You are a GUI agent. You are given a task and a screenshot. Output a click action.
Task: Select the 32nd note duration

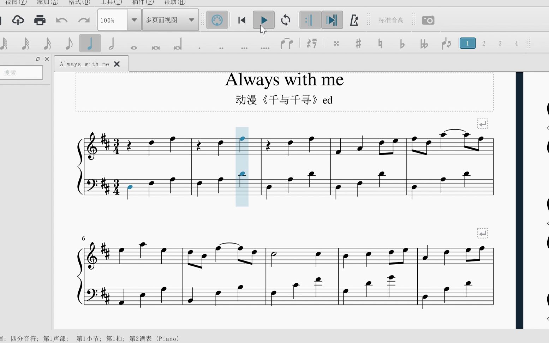[25, 43]
